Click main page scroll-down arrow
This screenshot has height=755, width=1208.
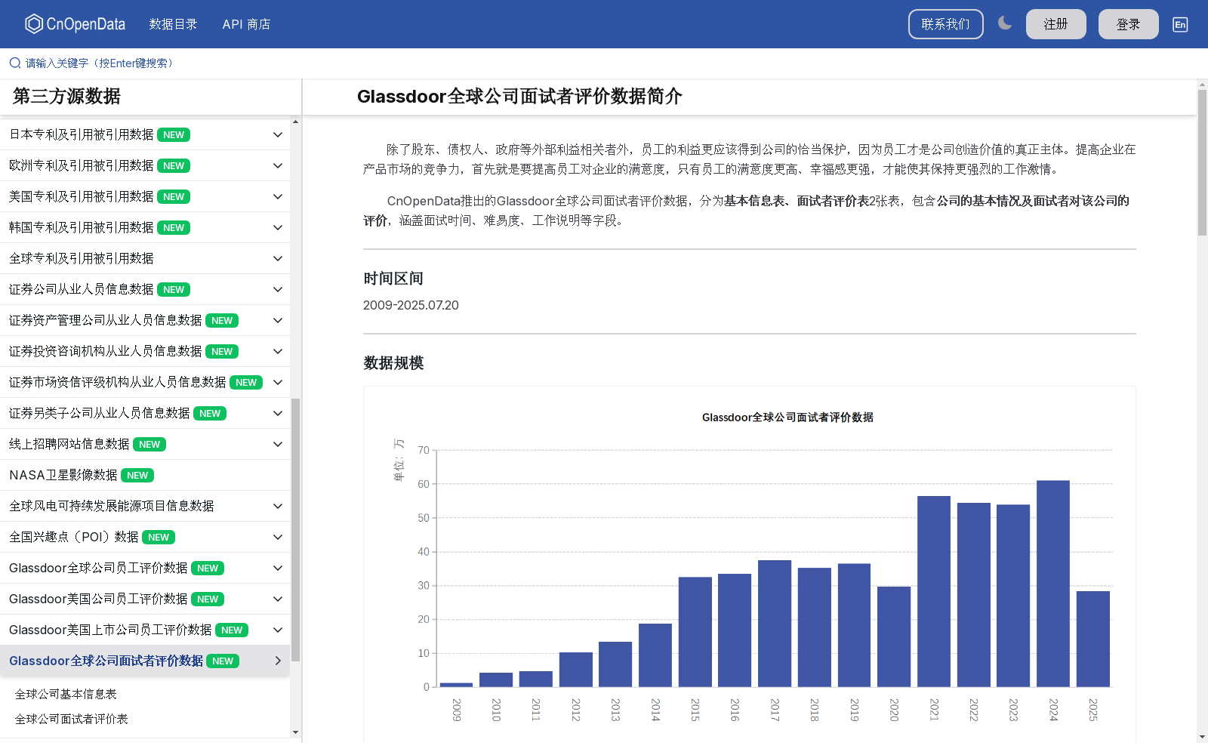coord(1202,737)
